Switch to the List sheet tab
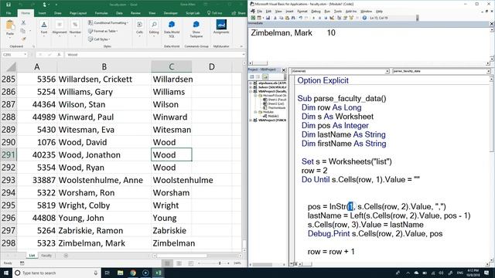Image resolution: width=495 pixels, height=278 pixels. (32, 256)
